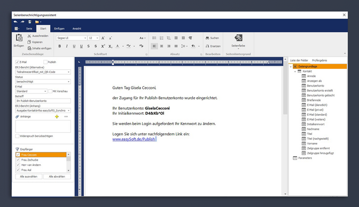The width and height of the screenshot is (359, 207).
Task: Click the undo arrow in title toolbar
Action: coord(15,22)
